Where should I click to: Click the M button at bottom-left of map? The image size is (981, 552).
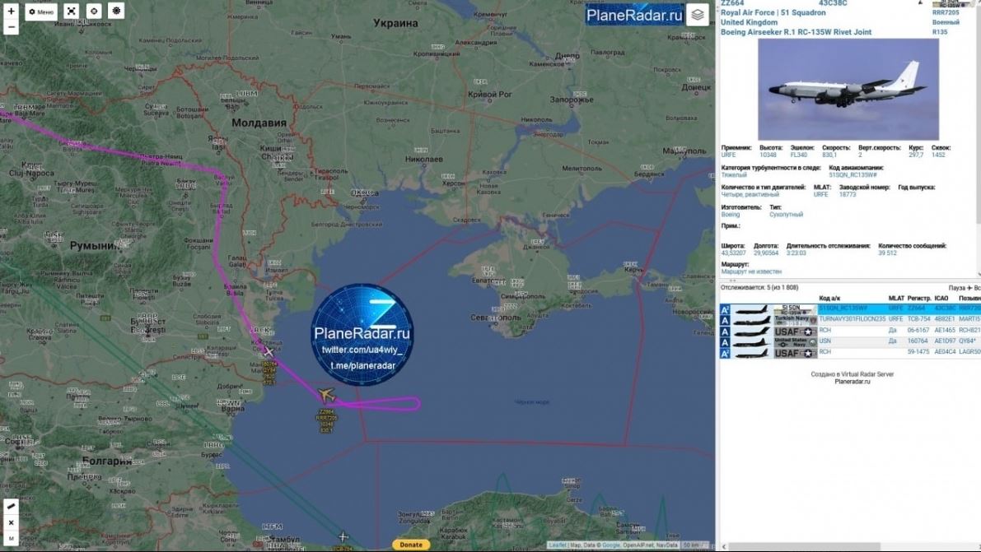(x=11, y=538)
